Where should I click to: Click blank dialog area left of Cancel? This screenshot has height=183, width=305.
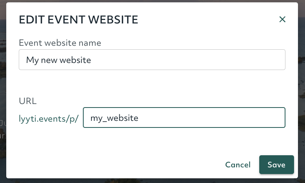coord(117,165)
